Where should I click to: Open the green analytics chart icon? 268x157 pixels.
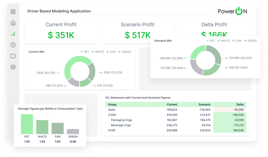point(13,34)
